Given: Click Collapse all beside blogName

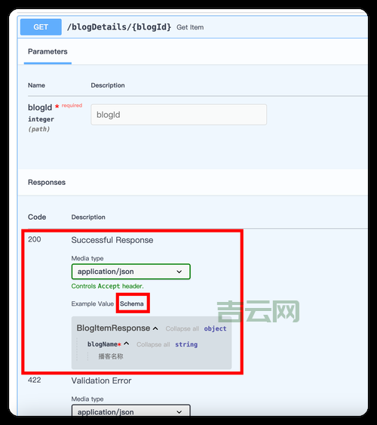Looking at the screenshot, I should point(153,344).
